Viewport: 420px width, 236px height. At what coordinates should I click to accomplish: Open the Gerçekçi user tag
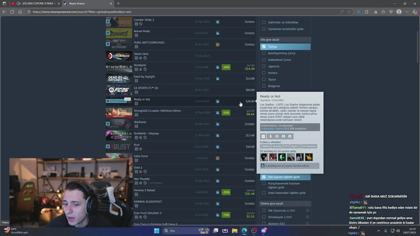pyautogui.click(x=277, y=146)
